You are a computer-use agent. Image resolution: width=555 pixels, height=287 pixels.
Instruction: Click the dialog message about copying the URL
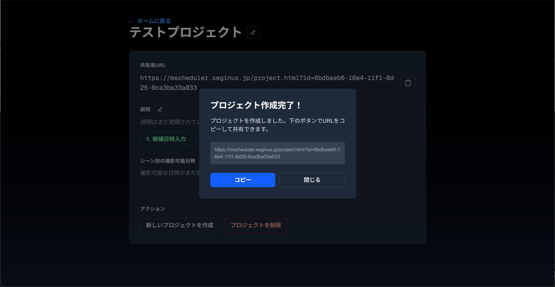click(x=277, y=125)
